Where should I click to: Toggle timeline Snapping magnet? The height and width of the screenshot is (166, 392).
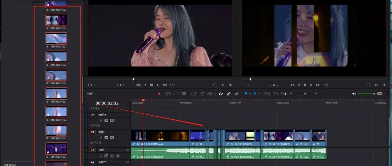221,94
